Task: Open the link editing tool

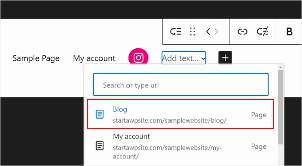Action: (242, 32)
